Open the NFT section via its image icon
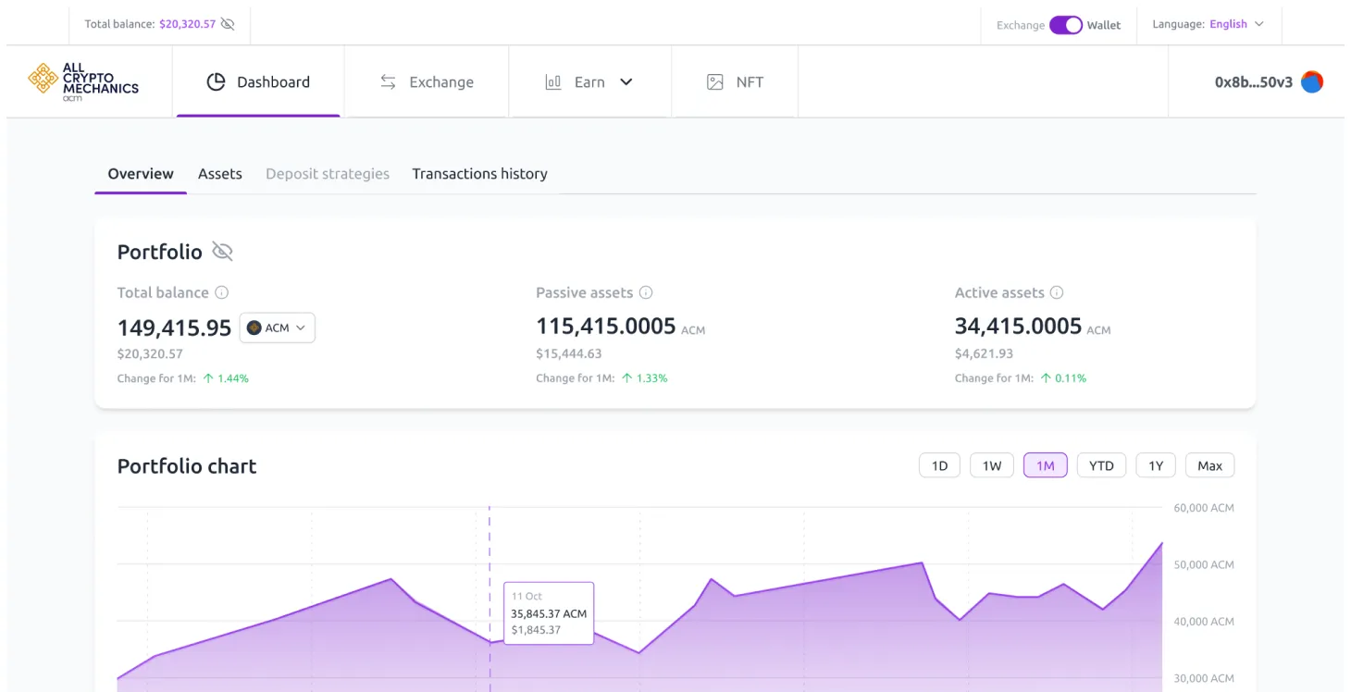 point(713,81)
